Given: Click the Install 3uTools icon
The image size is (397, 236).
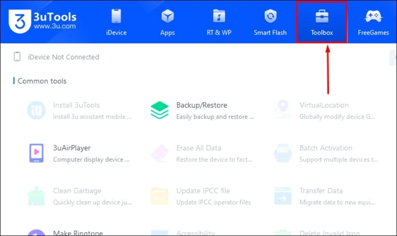Looking at the screenshot, I should [36, 110].
